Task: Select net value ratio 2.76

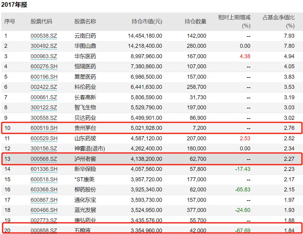Action: 289,128
